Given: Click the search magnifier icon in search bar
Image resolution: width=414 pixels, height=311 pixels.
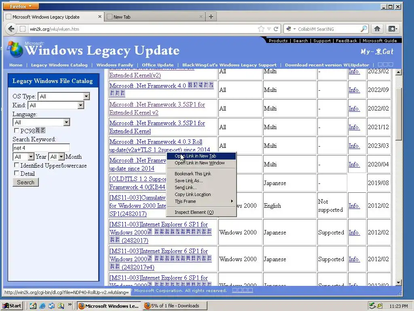Looking at the screenshot, I should (364, 29).
